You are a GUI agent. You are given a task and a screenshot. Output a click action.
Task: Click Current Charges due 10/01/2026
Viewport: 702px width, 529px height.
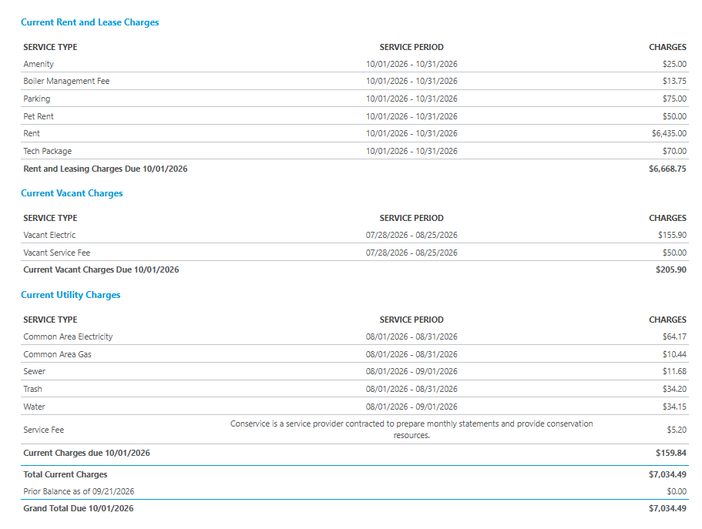point(86,453)
